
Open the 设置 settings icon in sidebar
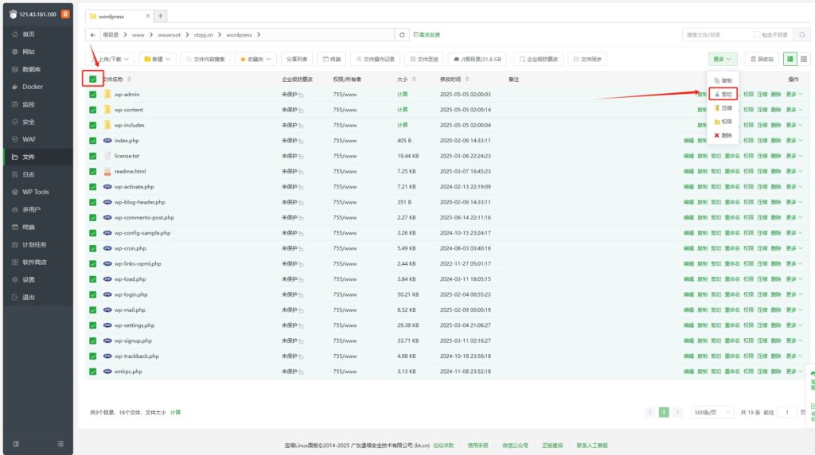pyautogui.click(x=15, y=280)
